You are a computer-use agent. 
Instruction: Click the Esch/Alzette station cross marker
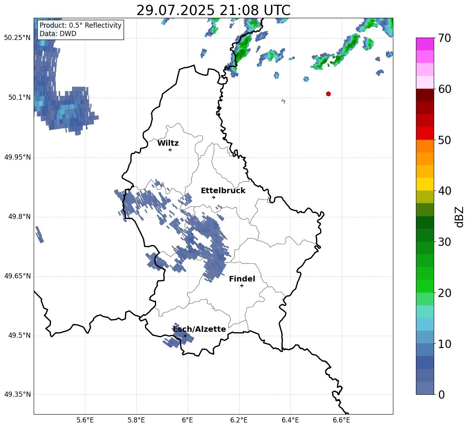point(185,336)
